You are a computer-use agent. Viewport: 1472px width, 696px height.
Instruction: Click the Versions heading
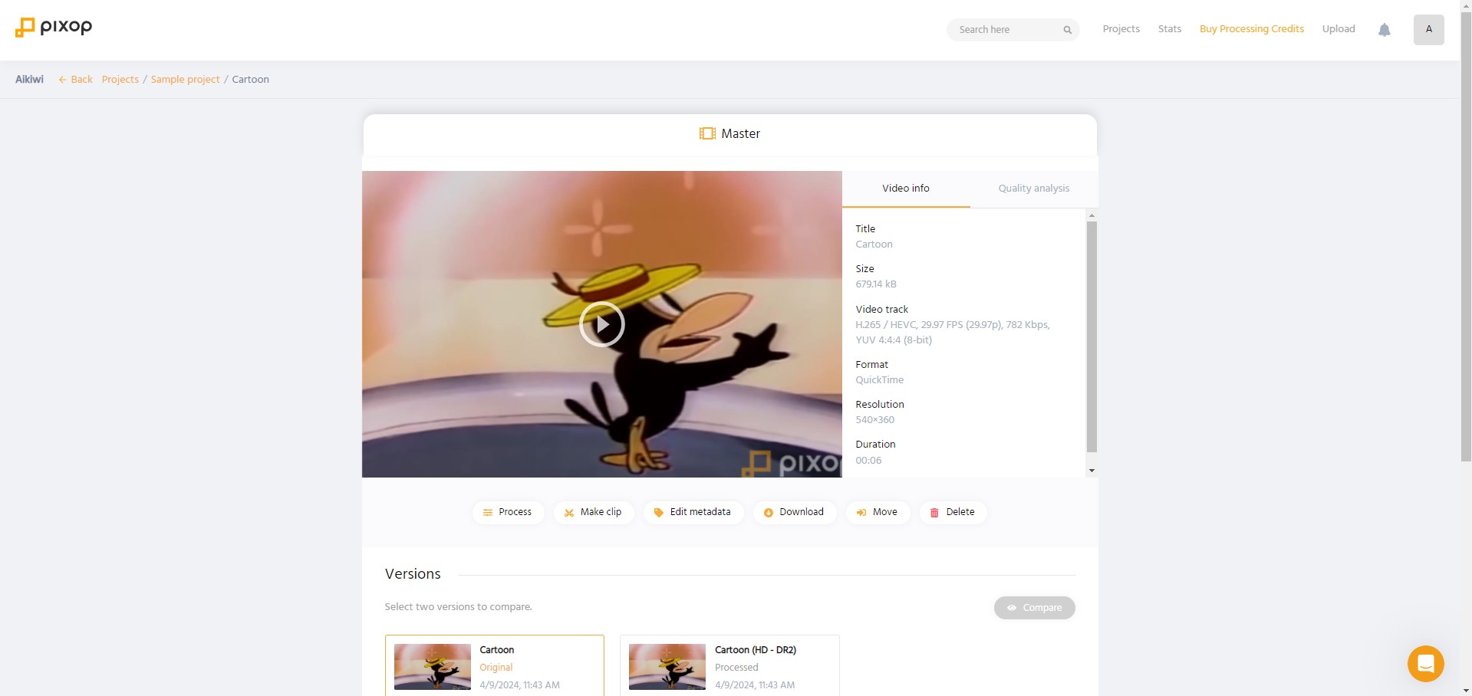[x=413, y=574]
